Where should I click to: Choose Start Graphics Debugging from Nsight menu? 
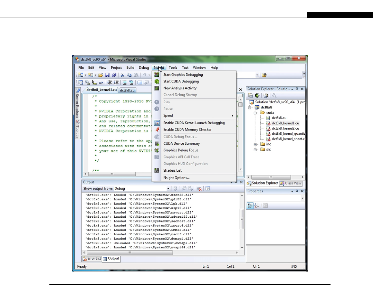click(x=194, y=75)
